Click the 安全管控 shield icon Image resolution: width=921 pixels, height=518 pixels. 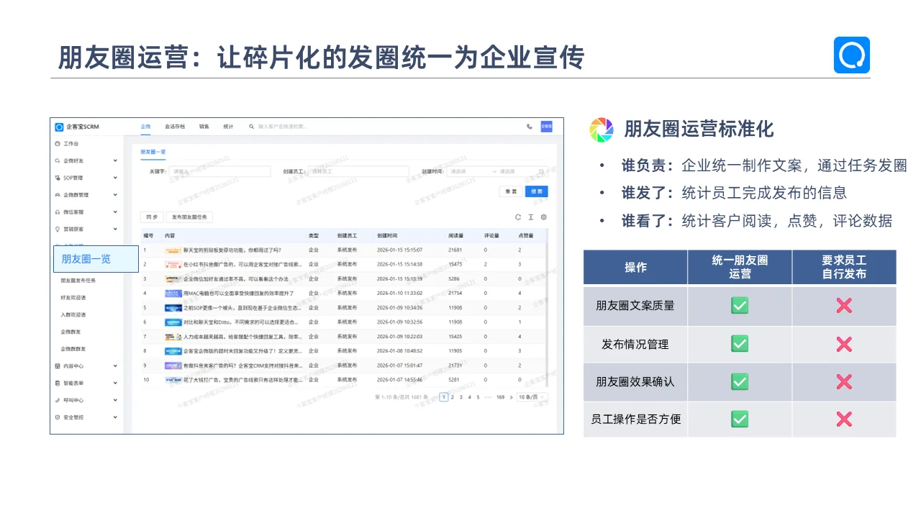click(x=58, y=417)
